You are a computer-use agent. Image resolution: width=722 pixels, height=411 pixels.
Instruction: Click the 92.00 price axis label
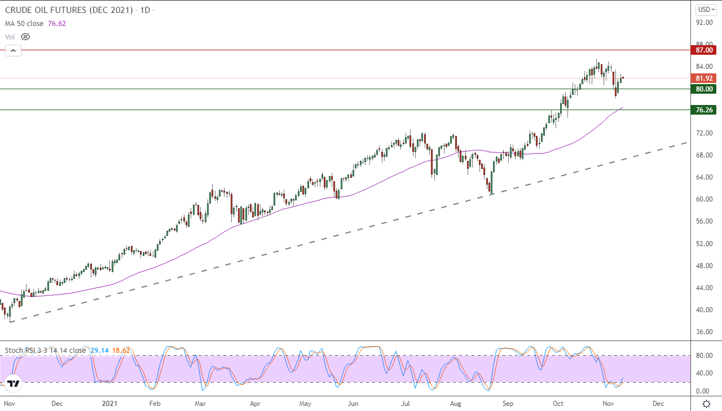[x=705, y=23]
